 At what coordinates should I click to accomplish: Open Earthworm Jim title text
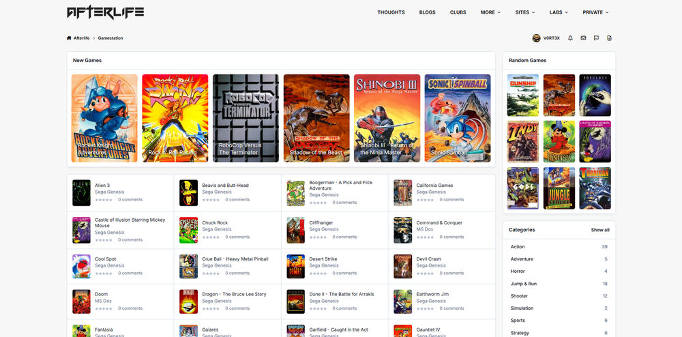coord(432,295)
